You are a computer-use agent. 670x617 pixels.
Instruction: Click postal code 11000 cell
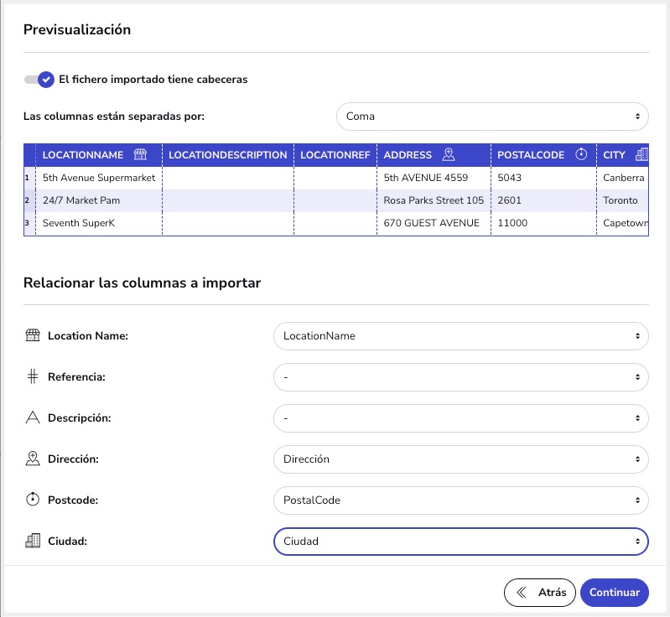(x=543, y=223)
